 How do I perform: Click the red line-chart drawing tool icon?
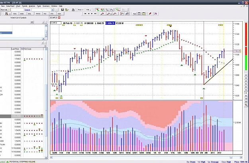click(x=102, y=14)
